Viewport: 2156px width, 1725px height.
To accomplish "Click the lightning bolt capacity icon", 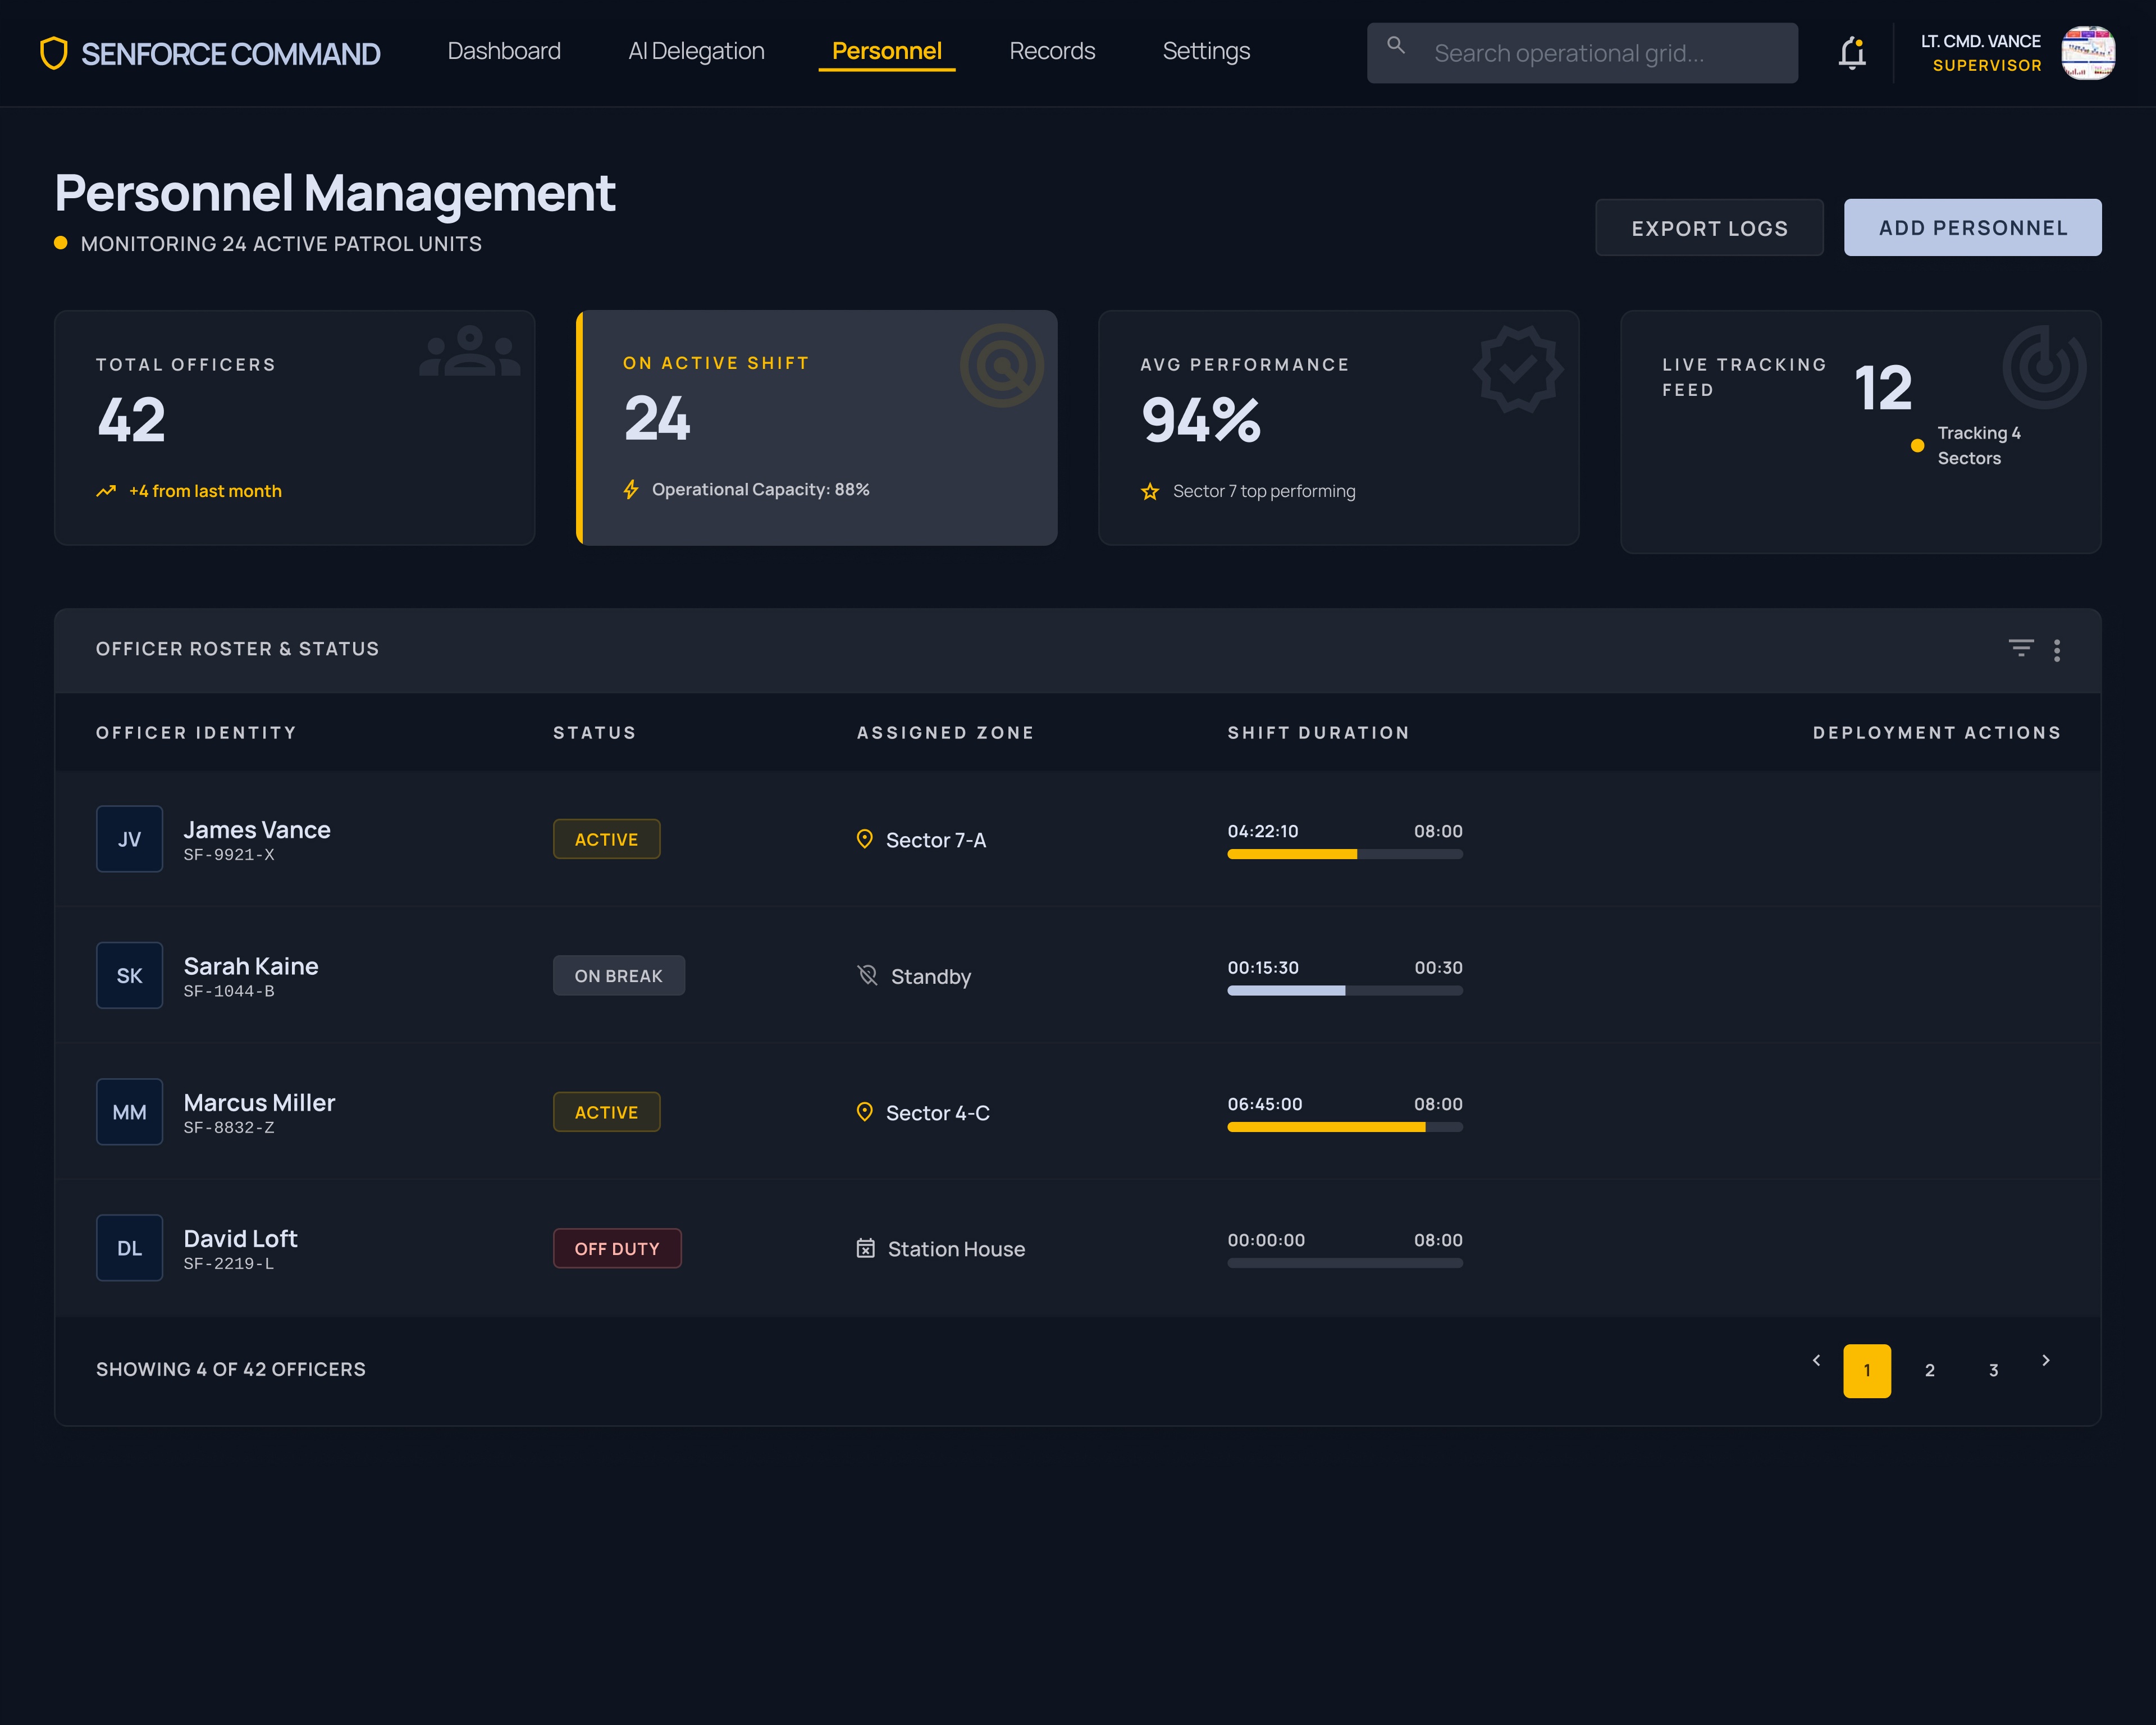I will [x=631, y=490].
